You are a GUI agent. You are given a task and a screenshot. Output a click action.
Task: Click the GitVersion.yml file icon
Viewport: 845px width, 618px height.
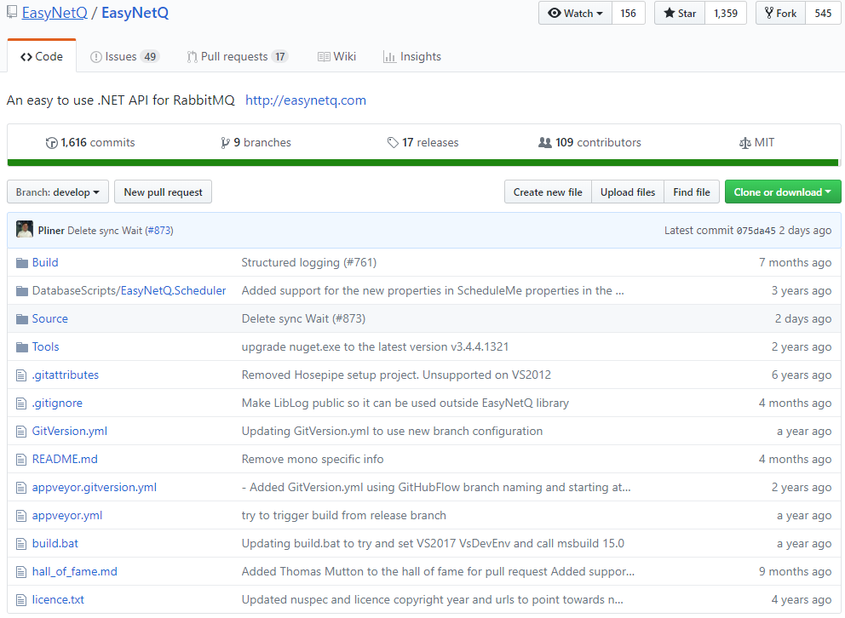click(x=21, y=432)
